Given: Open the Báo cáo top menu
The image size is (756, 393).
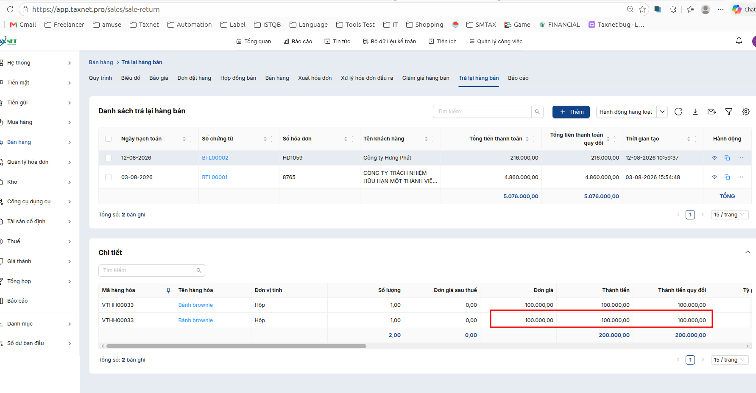Looking at the screenshot, I should 298,41.
